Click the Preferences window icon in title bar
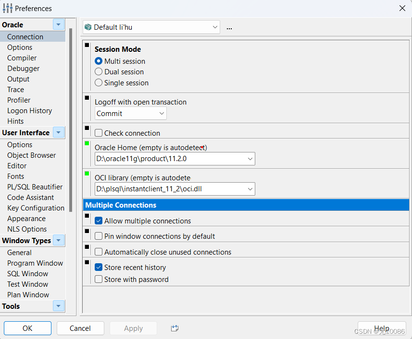This screenshot has width=412, height=339. point(8,8)
